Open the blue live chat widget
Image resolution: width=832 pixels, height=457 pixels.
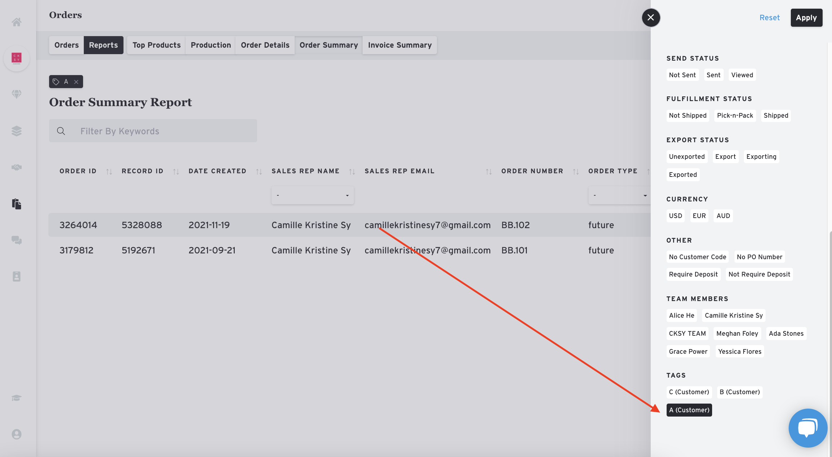tap(808, 428)
